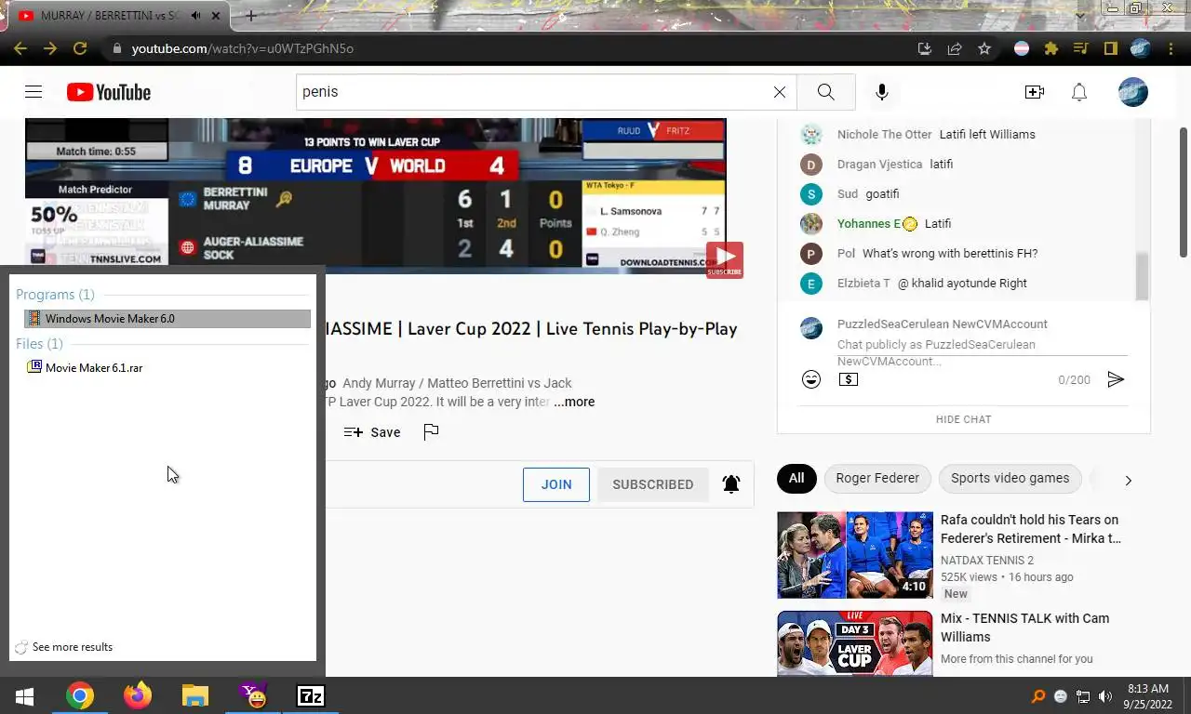Save the video to a playlist
Screen dimensions: 1191x714
click(372, 431)
